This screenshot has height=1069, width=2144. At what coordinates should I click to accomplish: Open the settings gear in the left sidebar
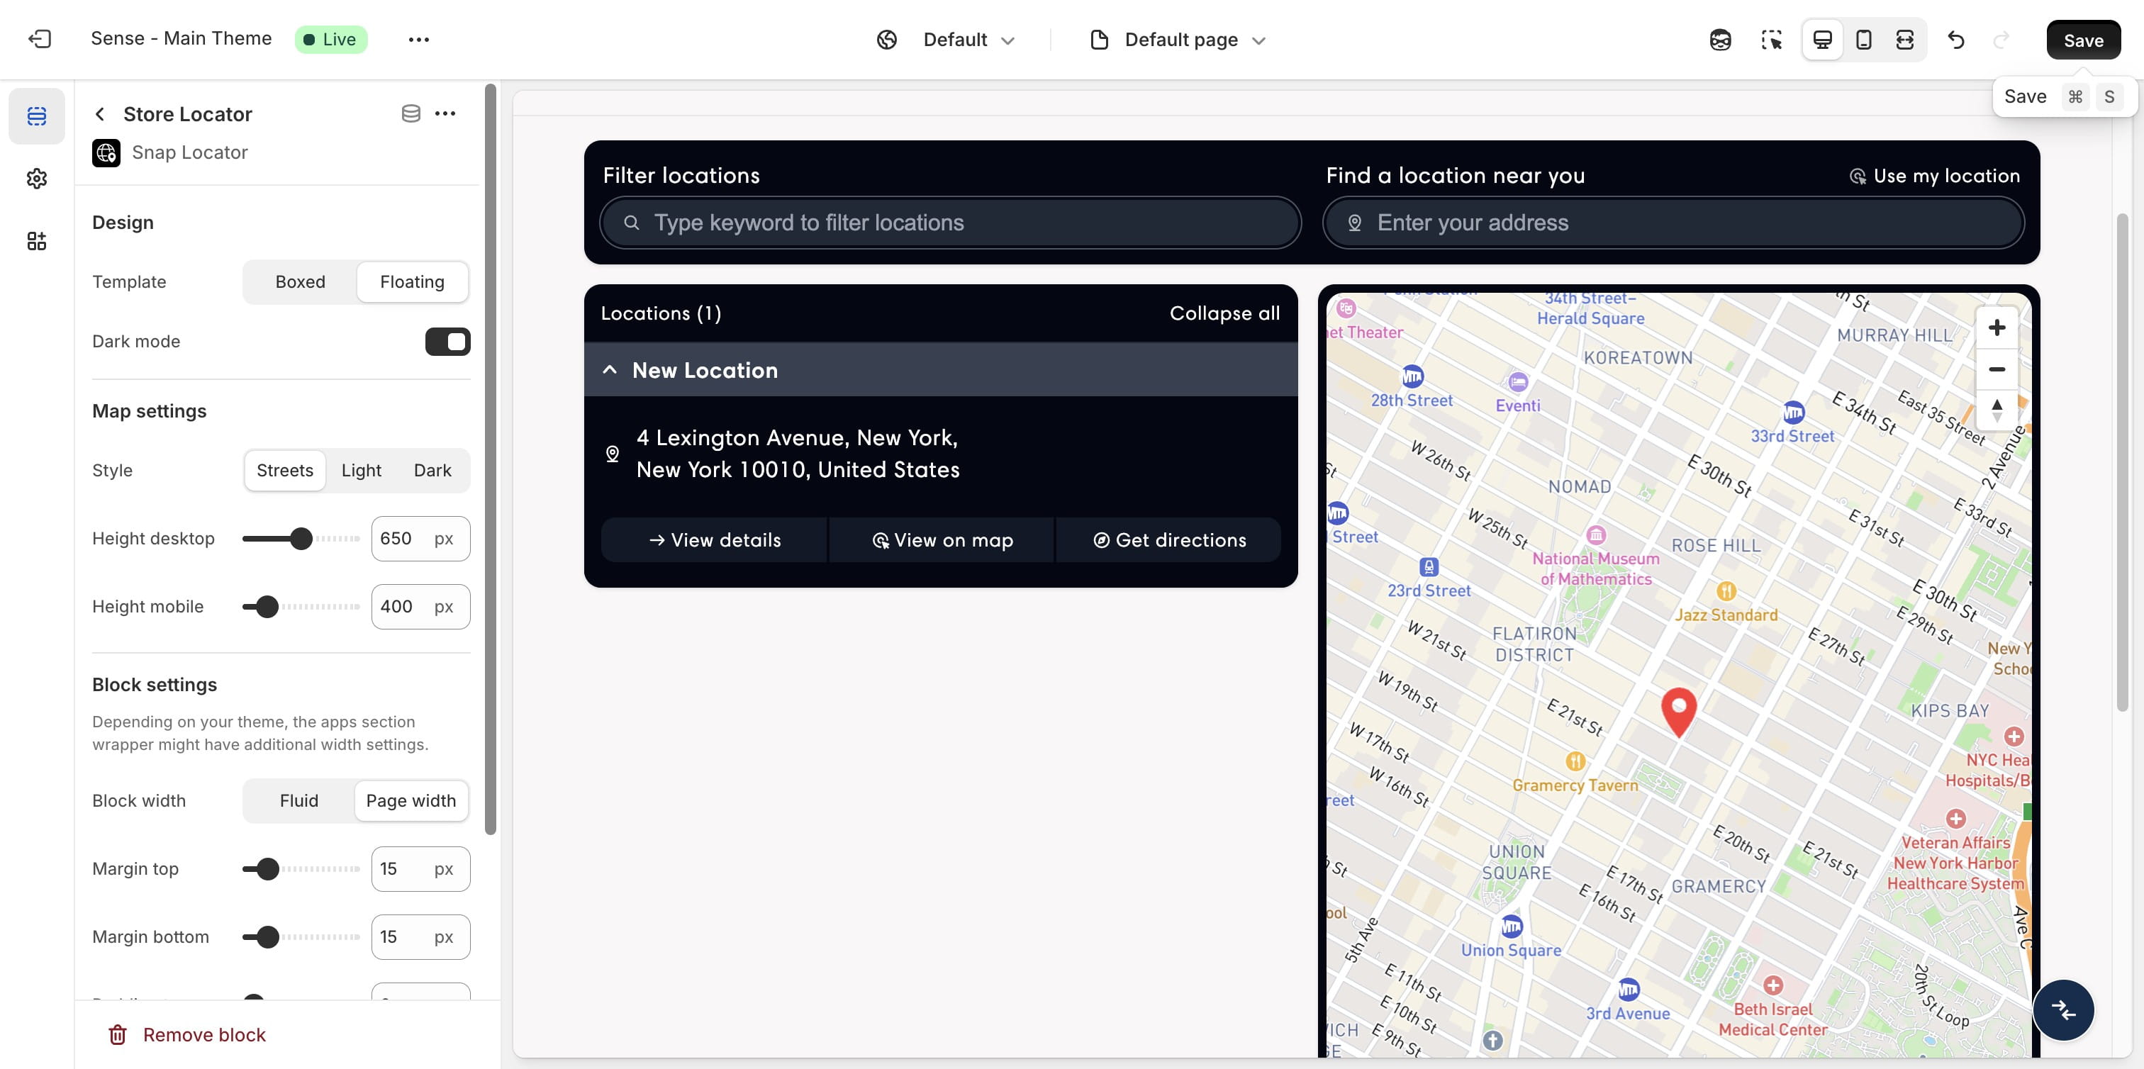37,178
